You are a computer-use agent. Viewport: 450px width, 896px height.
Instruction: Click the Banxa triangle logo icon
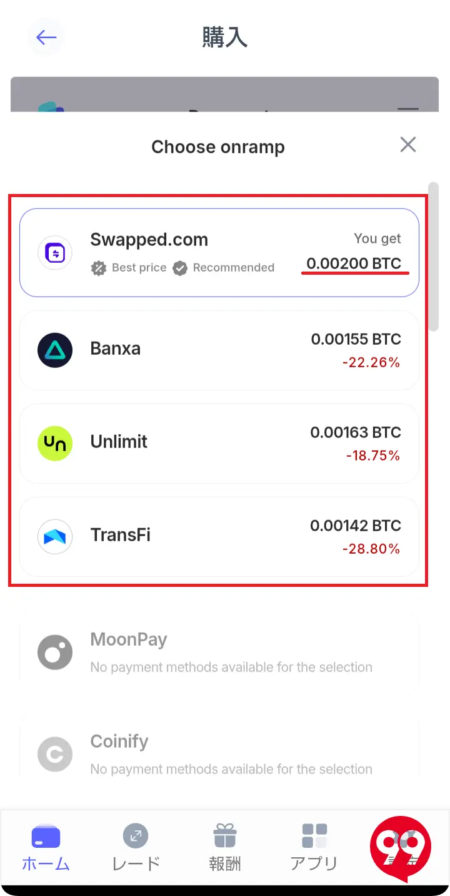[x=55, y=349]
